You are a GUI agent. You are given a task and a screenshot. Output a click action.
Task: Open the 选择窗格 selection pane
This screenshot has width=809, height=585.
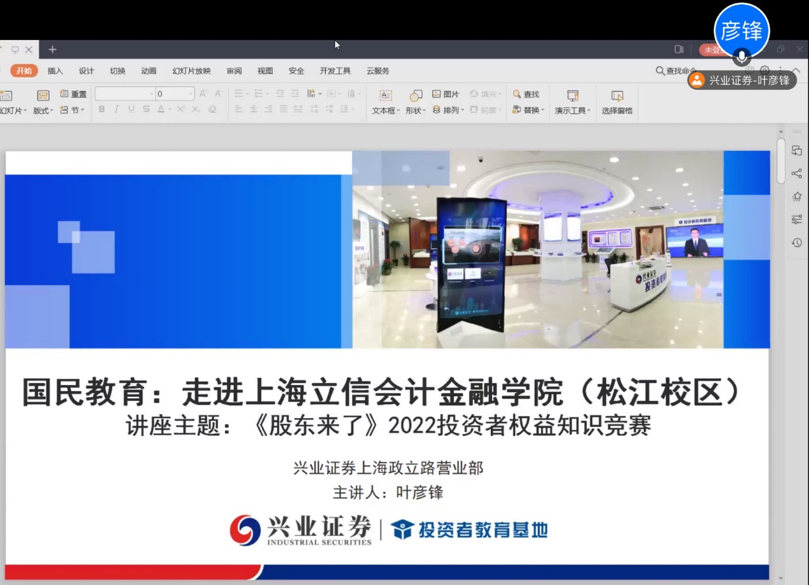coord(617,103)
